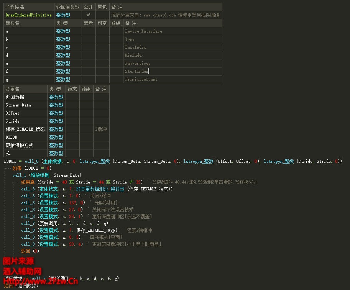Click the MinIndex remark

134,55
